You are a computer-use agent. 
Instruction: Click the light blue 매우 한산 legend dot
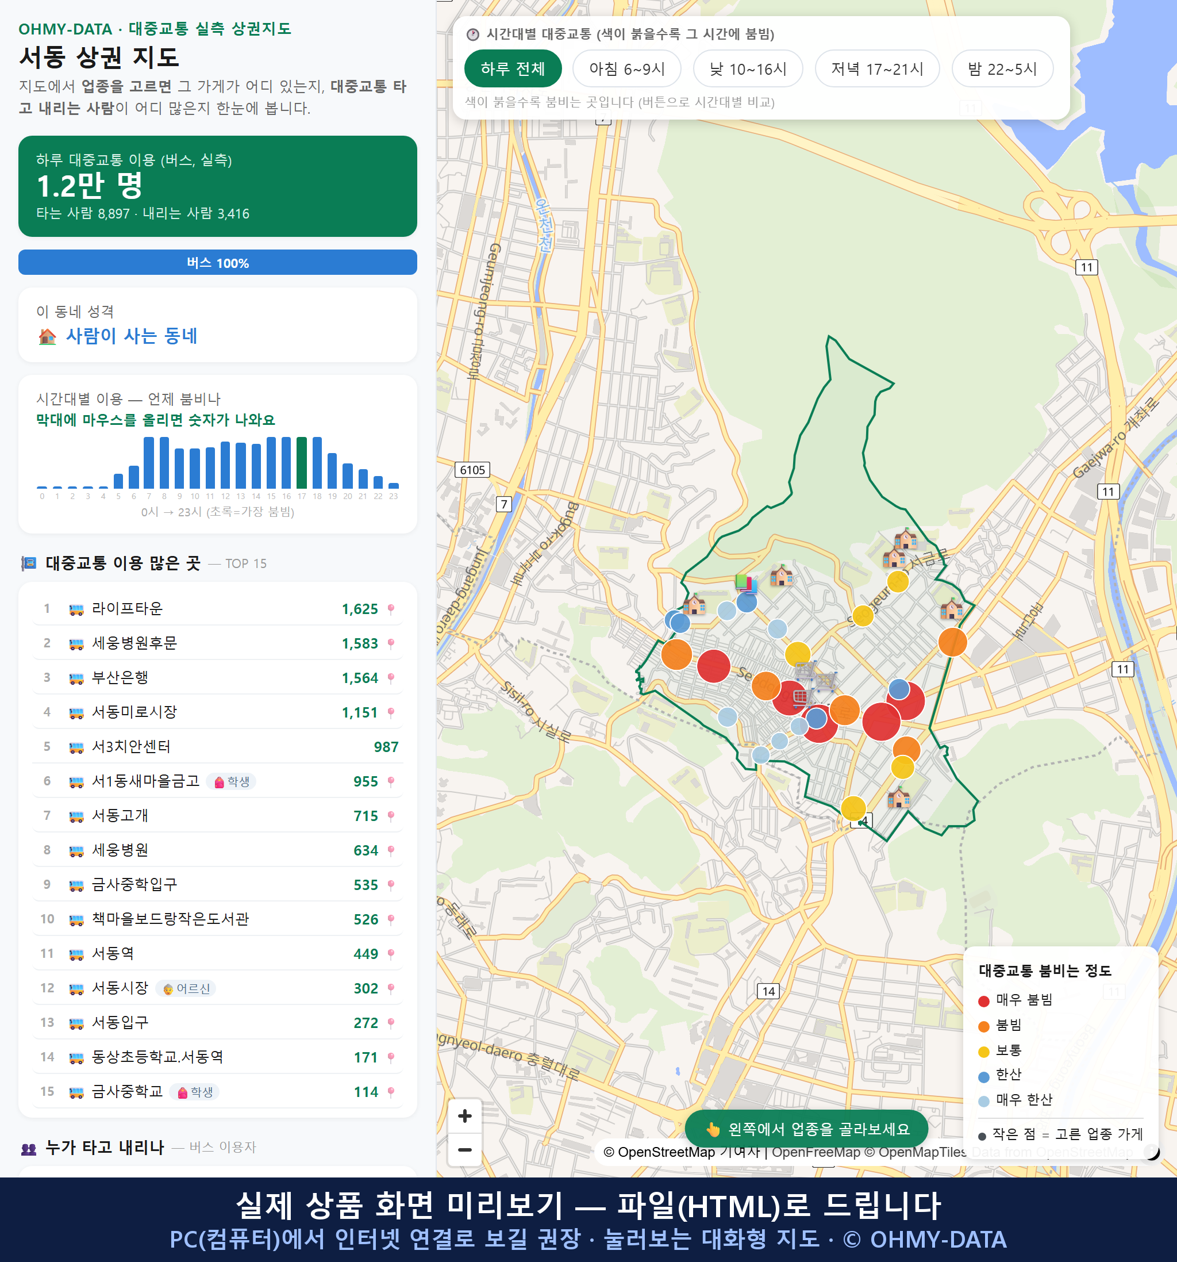[x=983, y=1102]
